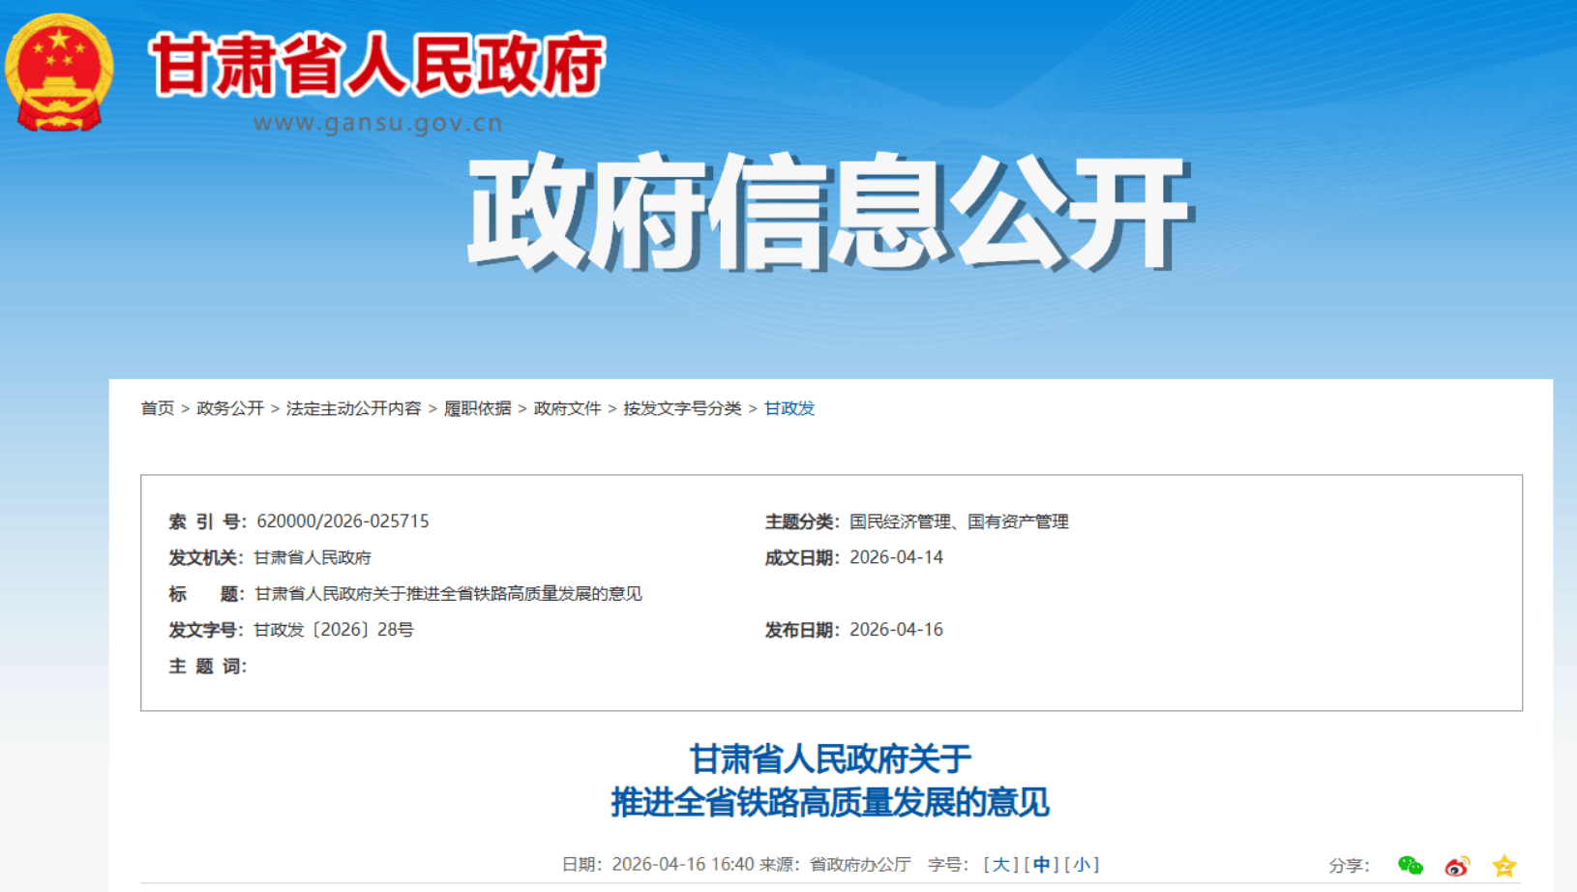Click the 政府信息公开 banner heading
1577x892 pixels.
point(829,212)
